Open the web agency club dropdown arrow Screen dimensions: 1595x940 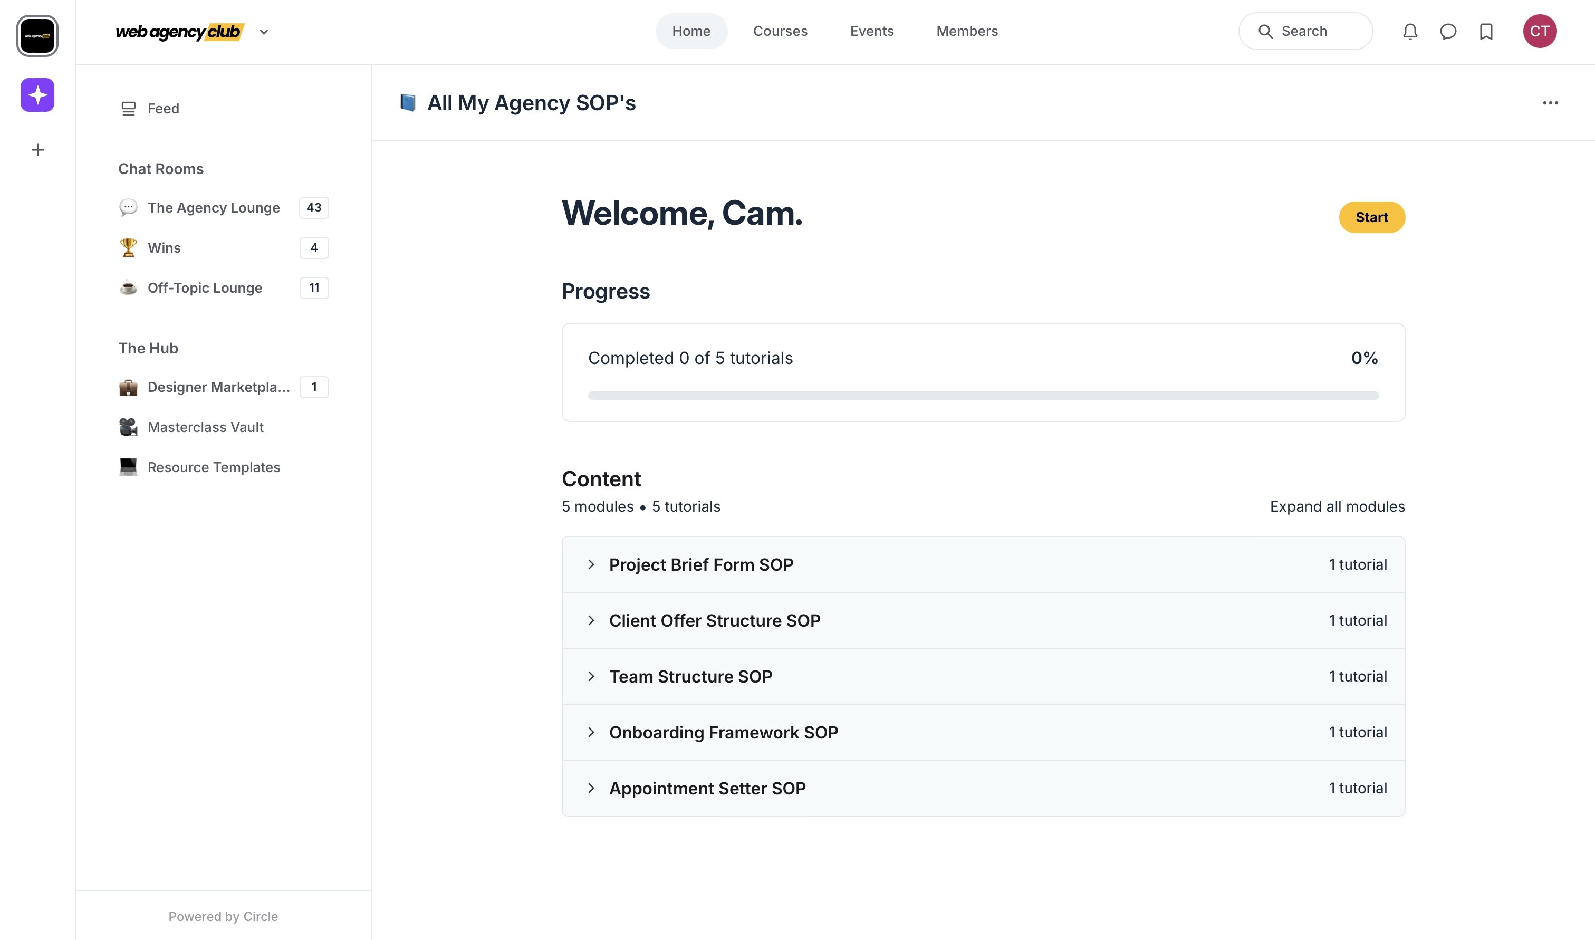(x=264, y=32)
